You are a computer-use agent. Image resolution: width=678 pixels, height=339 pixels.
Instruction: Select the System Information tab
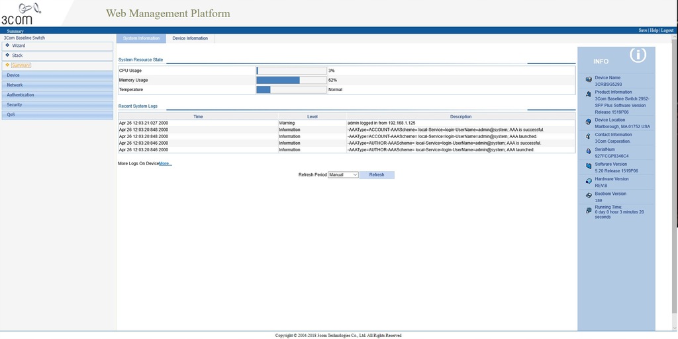141,38
